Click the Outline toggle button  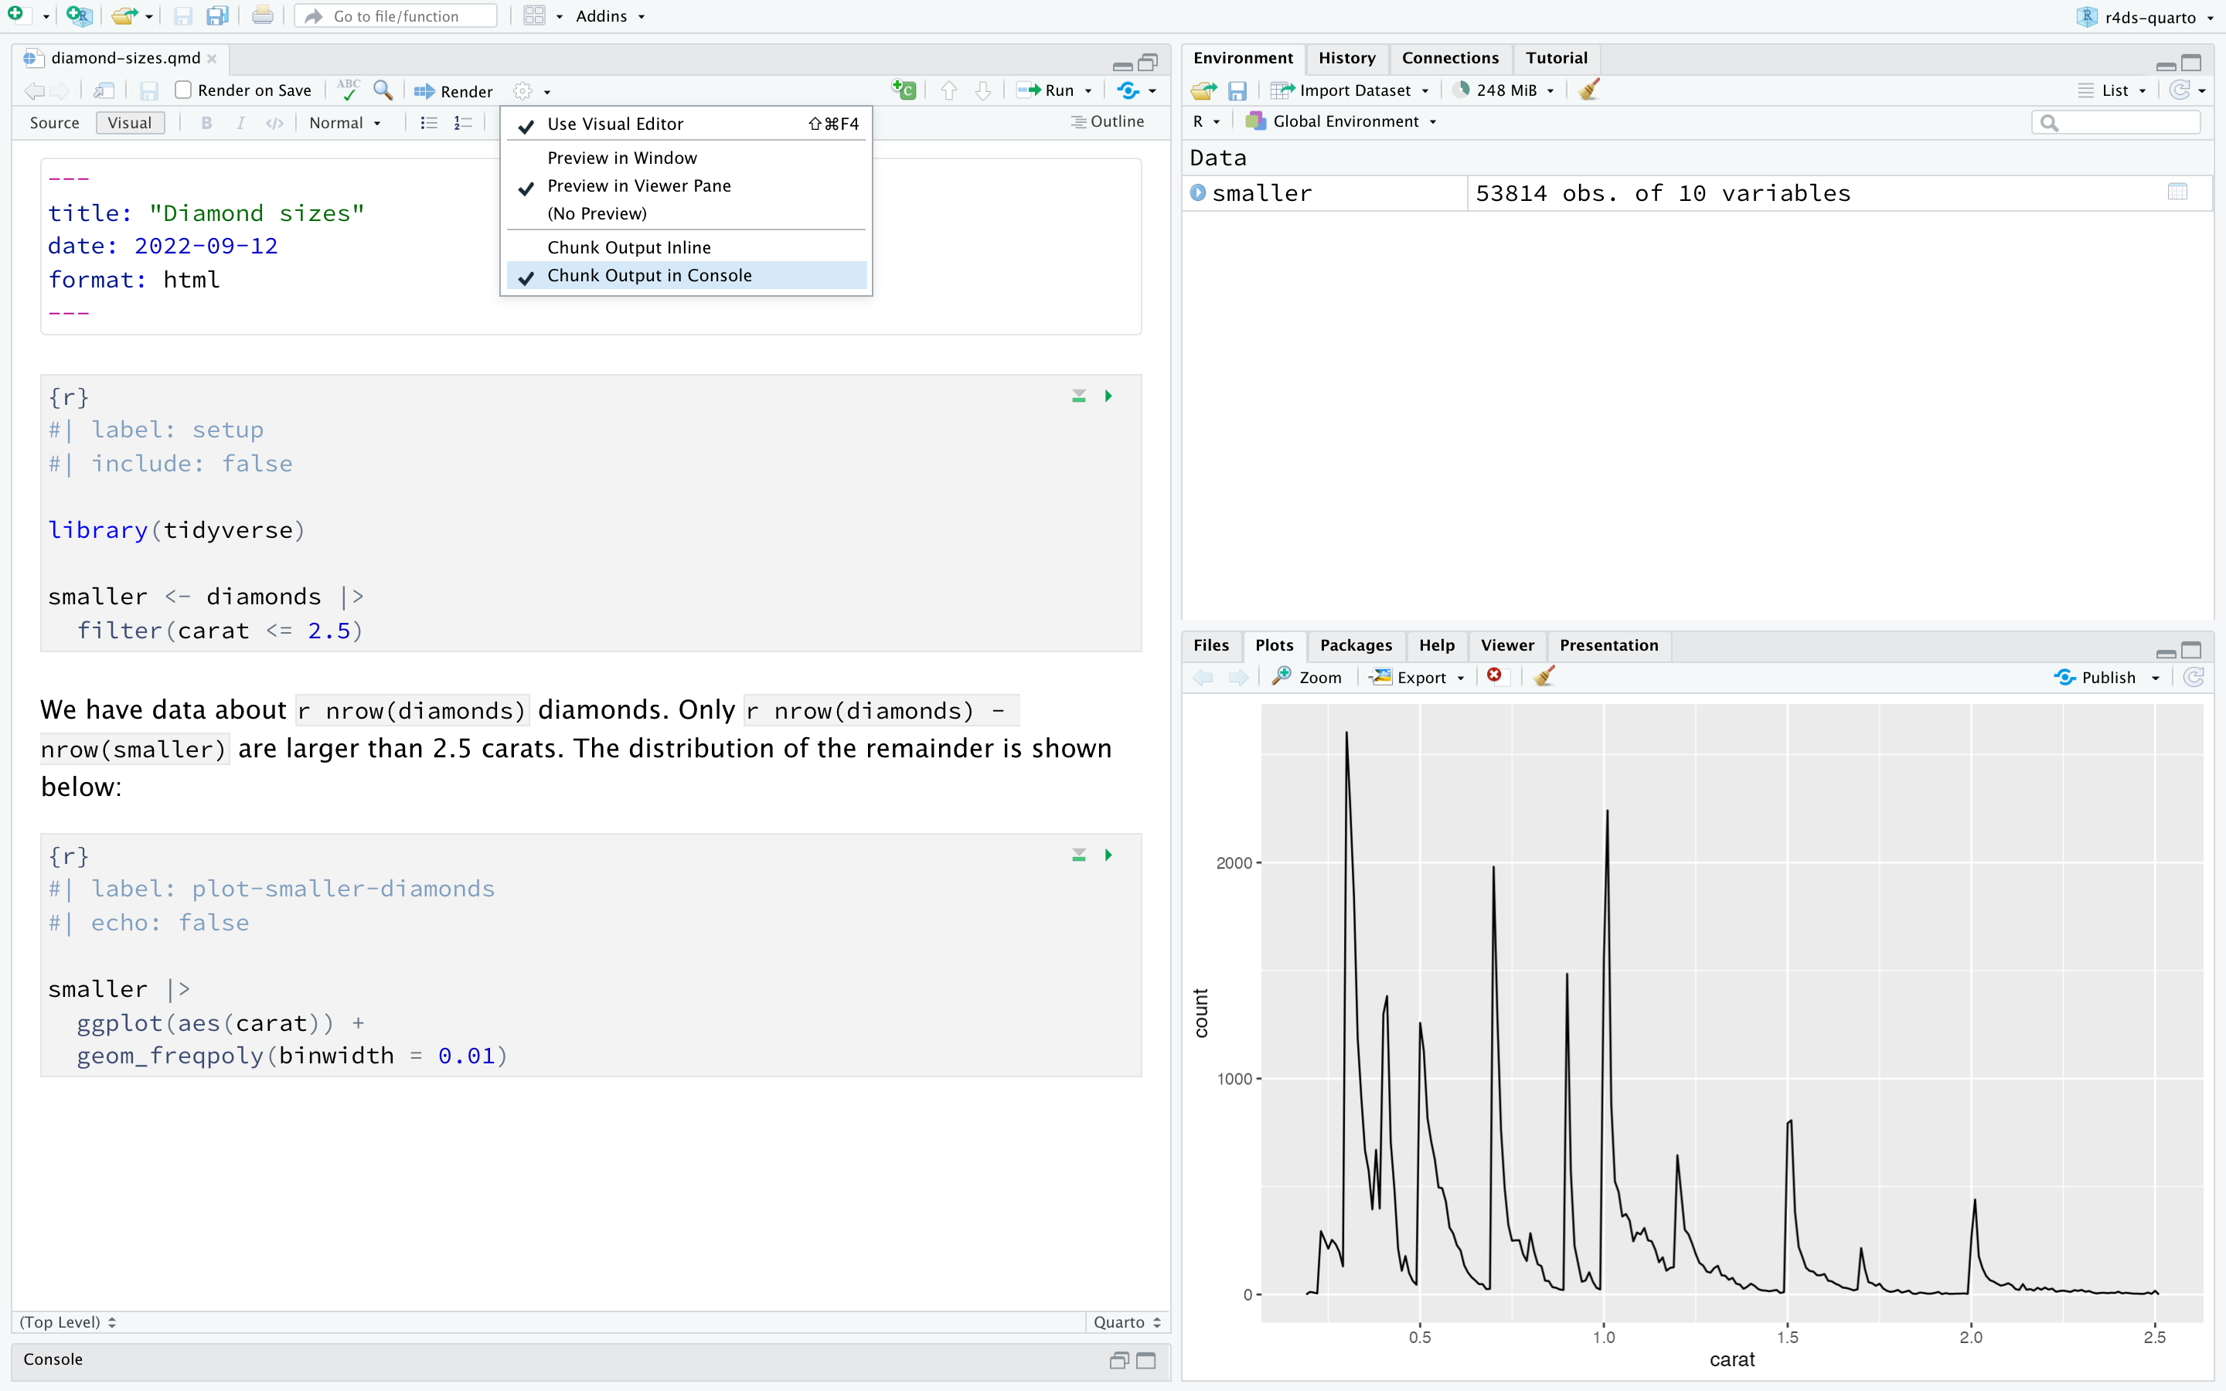[1108, 125]
